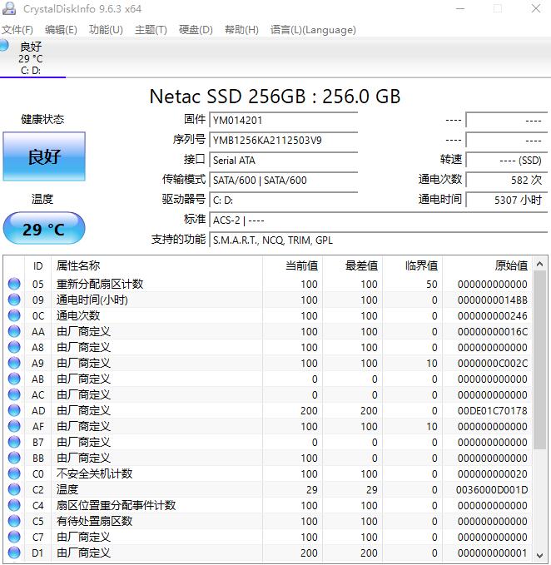Click the status orb for attribute BB
The image size is (551, 565).
[14, 458]
